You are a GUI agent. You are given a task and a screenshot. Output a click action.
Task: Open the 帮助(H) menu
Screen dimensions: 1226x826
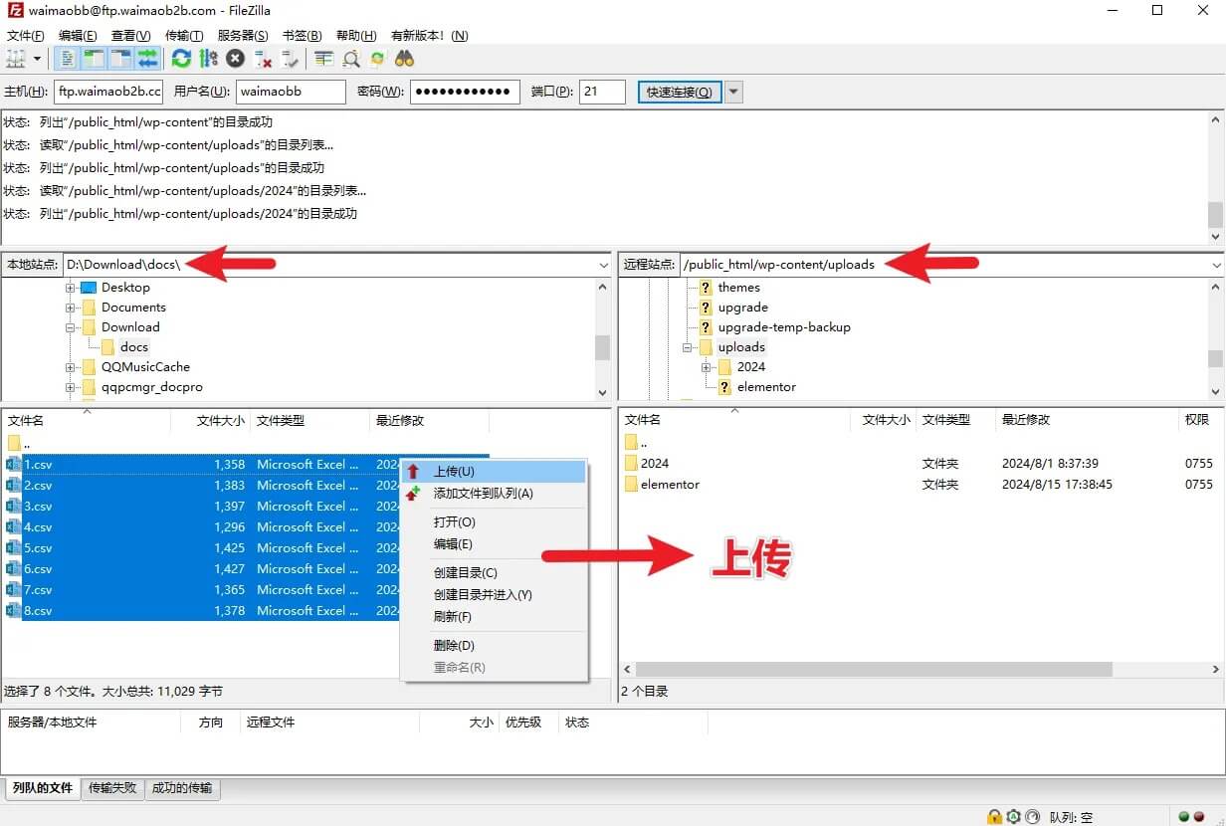(356, 35)
